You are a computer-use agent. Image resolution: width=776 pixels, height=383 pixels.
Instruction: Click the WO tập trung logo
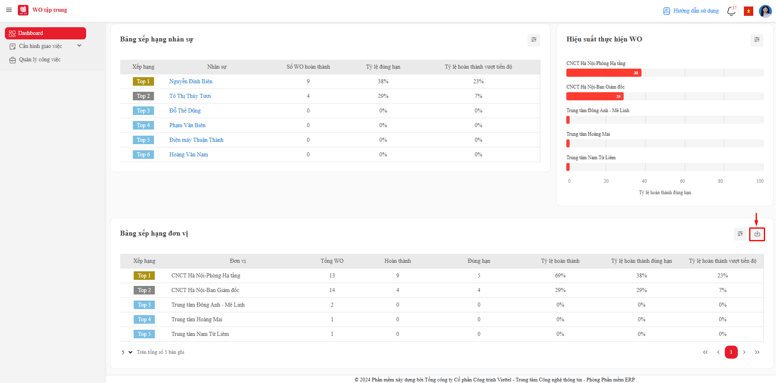[23, 10]
